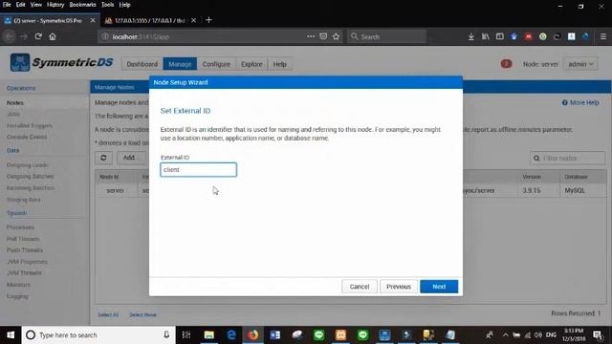The width and height of the screenshot is (612, 344).
Task: Click the browser back arrow
Action: 10,36
